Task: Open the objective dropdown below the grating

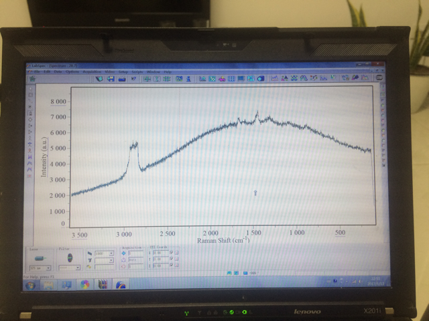Action: [111, 260]
